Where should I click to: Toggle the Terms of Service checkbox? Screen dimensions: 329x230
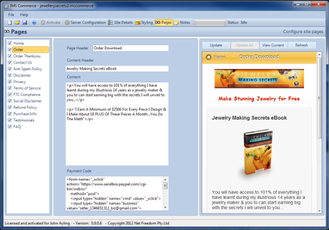10,88
